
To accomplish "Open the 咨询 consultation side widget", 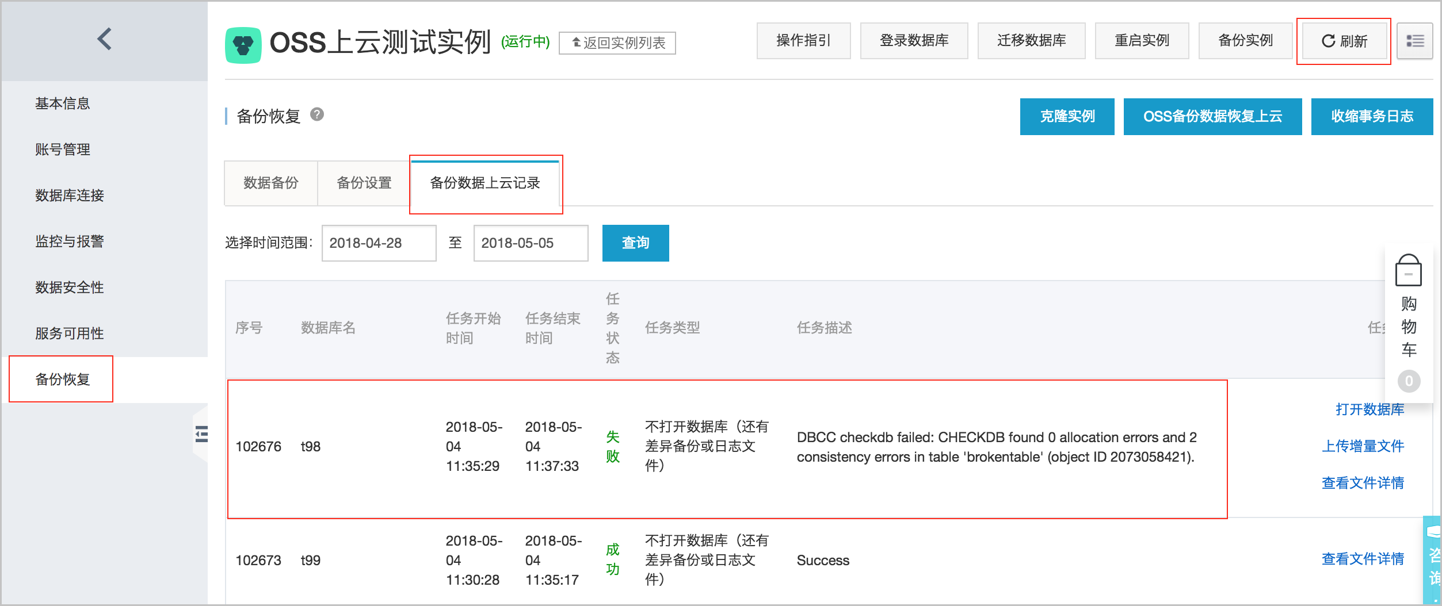I will click(x=1433, y=560).
